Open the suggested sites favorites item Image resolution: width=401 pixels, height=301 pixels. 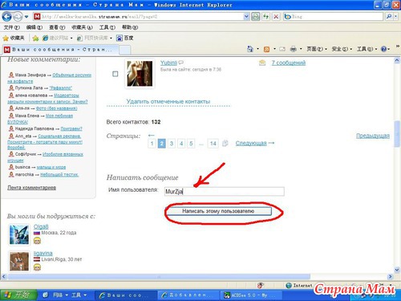click(x=57, y=38)
